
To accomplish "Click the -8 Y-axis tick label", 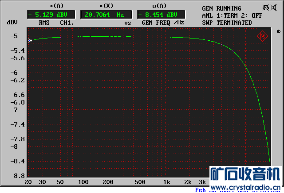I will [x=14, y=147].
